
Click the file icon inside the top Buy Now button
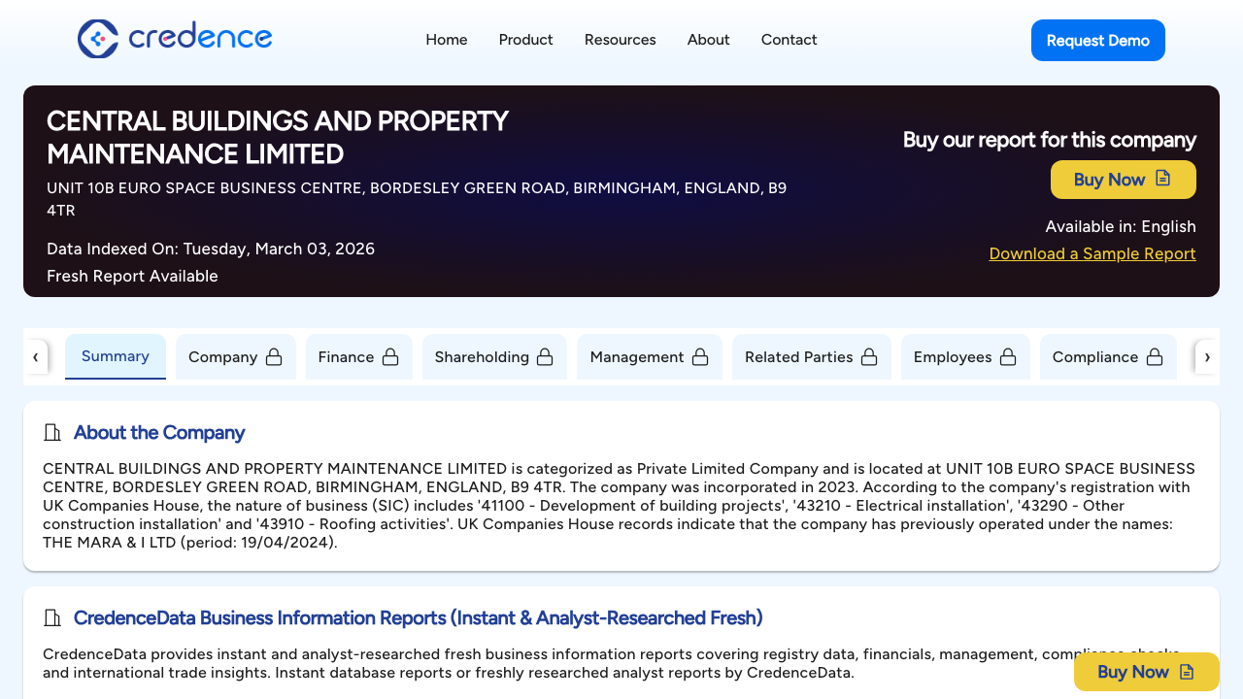(1162, 179)
